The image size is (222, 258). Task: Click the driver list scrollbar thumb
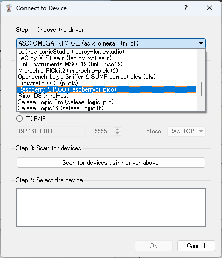point(201,89)
